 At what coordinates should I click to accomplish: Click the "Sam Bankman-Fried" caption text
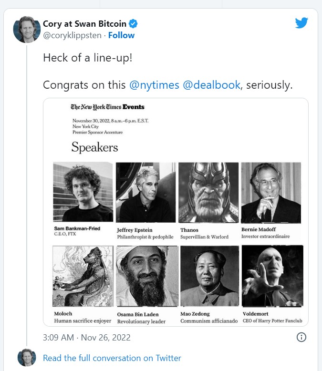pyautogui.click(x=77, y=229)
